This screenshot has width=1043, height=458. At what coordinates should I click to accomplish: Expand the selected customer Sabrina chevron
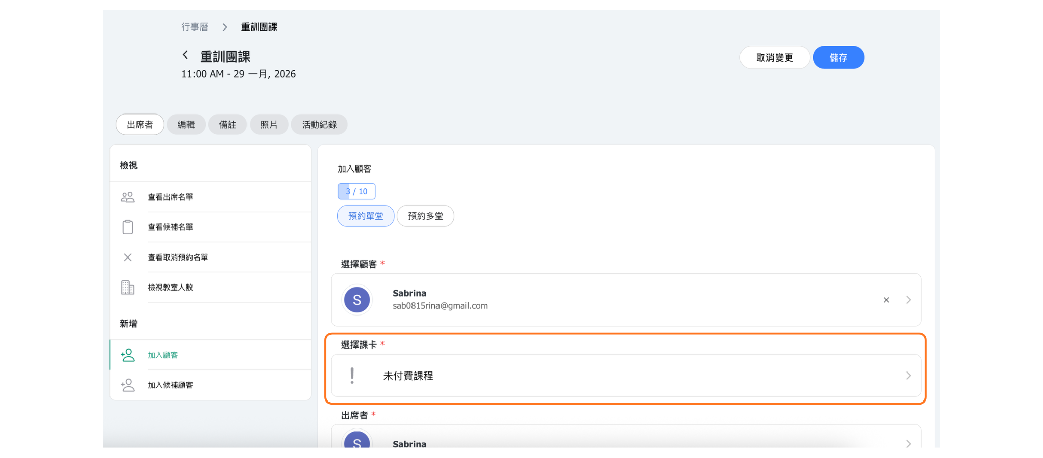(x=908, y=300)
